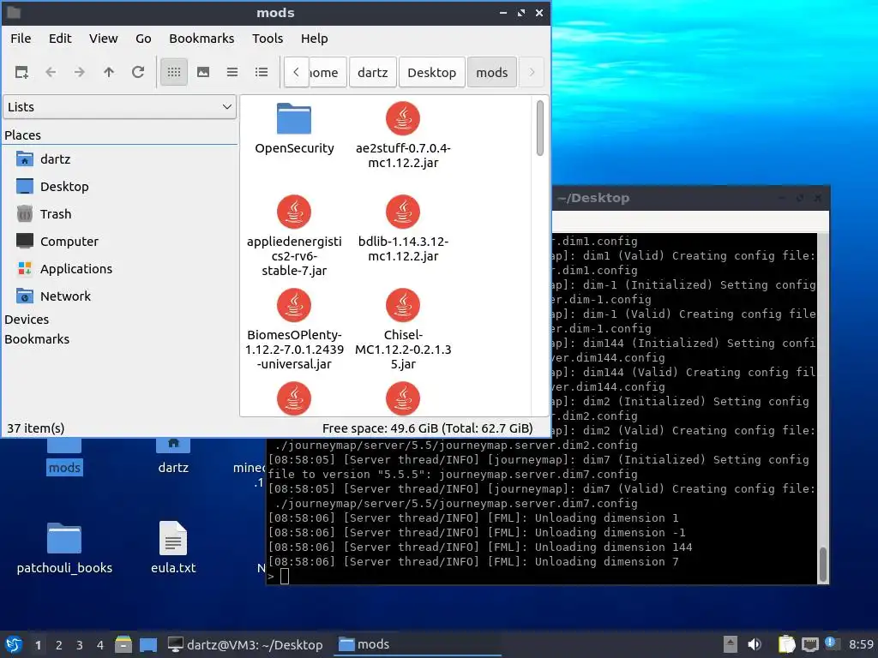Switch to compact view mode

click(232, 72)
